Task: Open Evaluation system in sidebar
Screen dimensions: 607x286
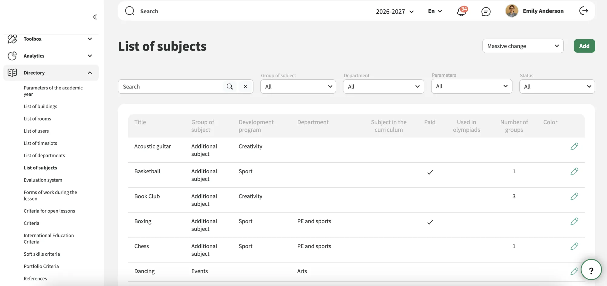Action: 43,180
